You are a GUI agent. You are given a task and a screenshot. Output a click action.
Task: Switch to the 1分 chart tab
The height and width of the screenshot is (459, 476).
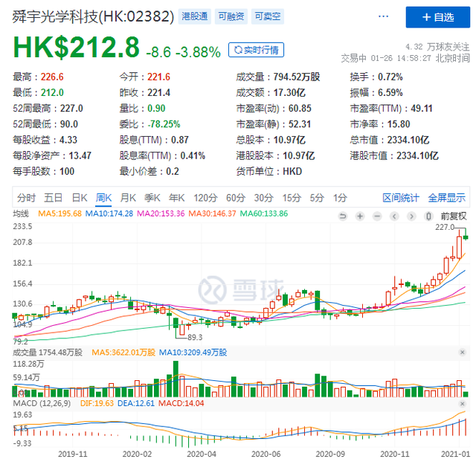point(340,198)
